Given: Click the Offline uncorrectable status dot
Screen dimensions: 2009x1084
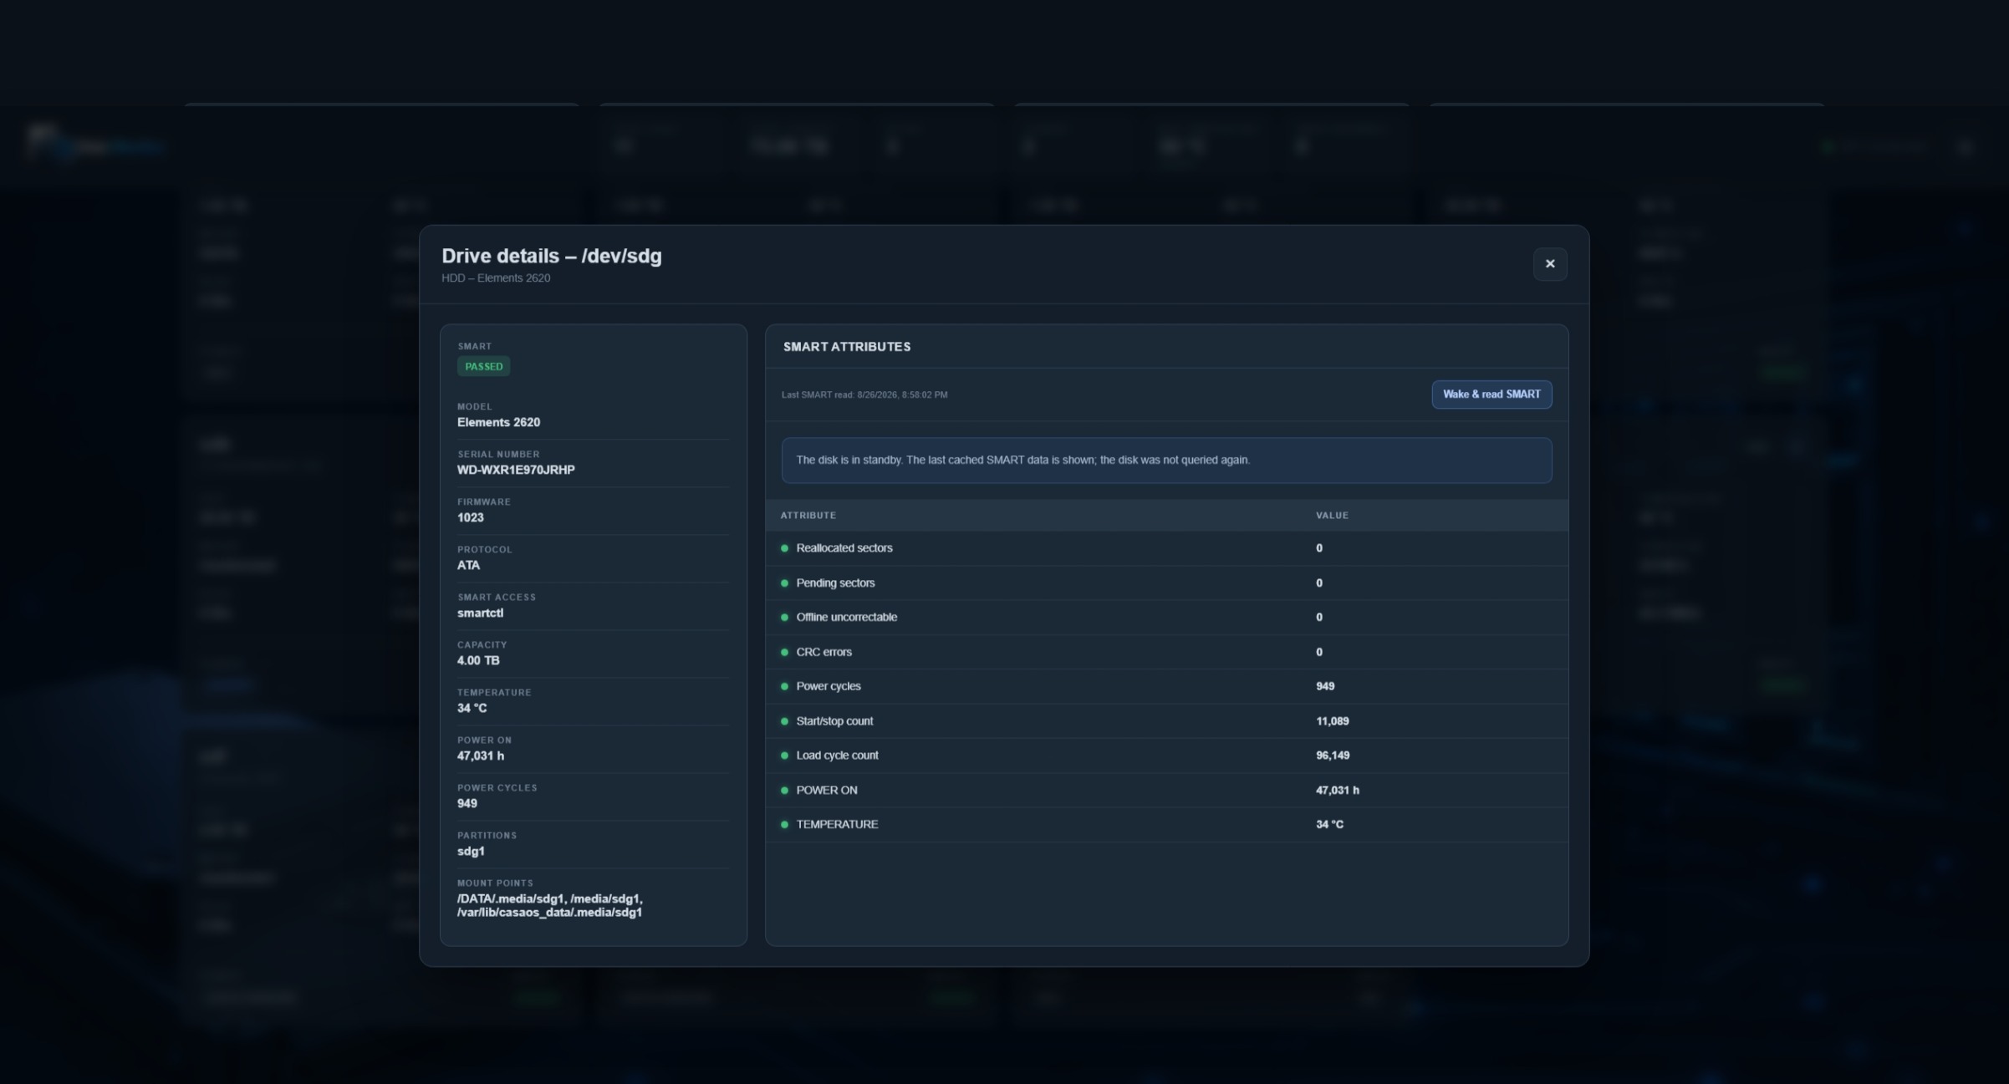Looking at the screenshot, I should coord(784,618).
